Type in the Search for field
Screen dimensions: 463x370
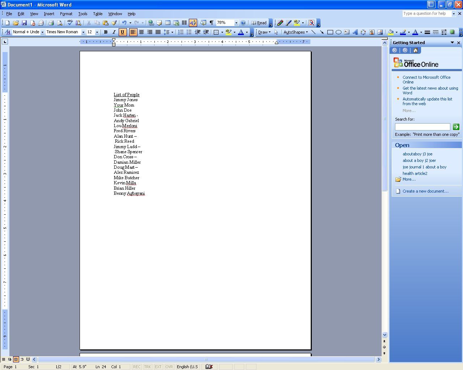[422, 126]
